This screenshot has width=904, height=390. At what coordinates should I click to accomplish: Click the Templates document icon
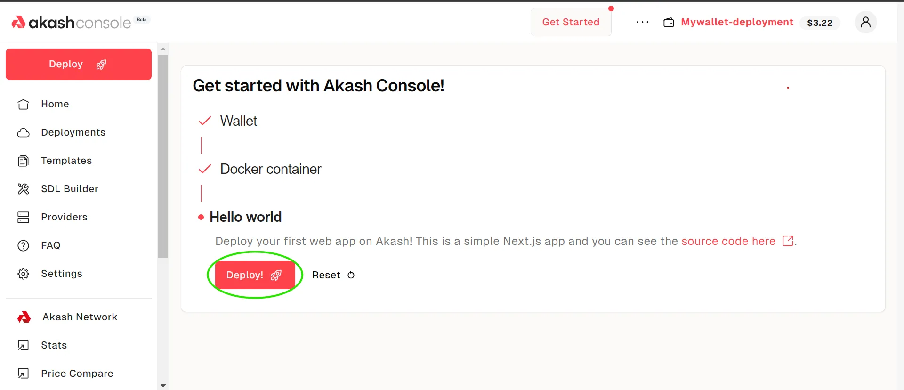click(23, 161)
